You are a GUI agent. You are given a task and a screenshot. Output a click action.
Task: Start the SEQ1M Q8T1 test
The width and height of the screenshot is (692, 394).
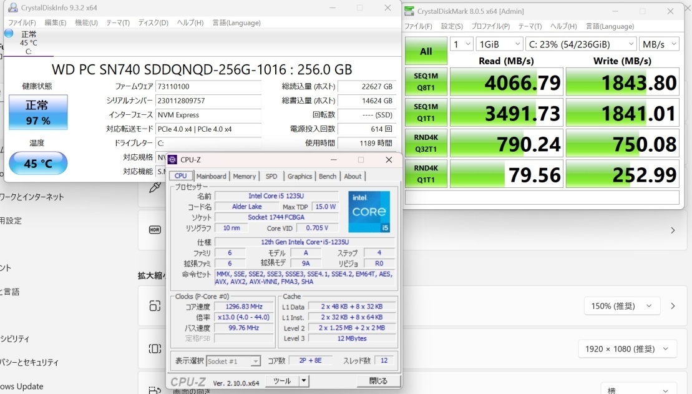pyautogui.click(x=426, y=81)
